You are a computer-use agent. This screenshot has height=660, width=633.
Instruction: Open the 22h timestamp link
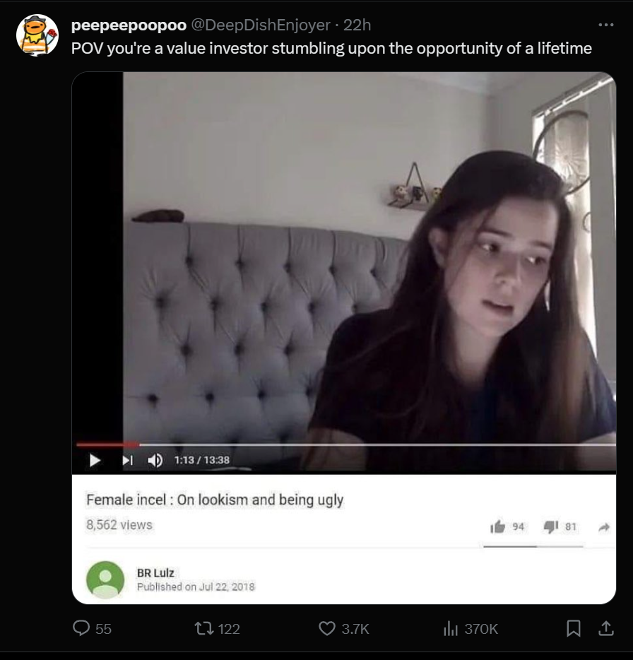pos(357,25)
